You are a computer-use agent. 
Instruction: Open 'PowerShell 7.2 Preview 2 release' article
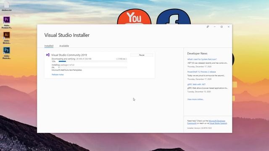tap(202, 72)
